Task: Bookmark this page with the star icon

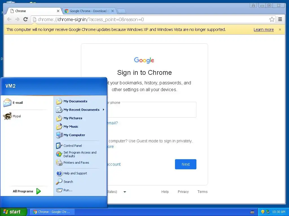Action: click(272, 19)
